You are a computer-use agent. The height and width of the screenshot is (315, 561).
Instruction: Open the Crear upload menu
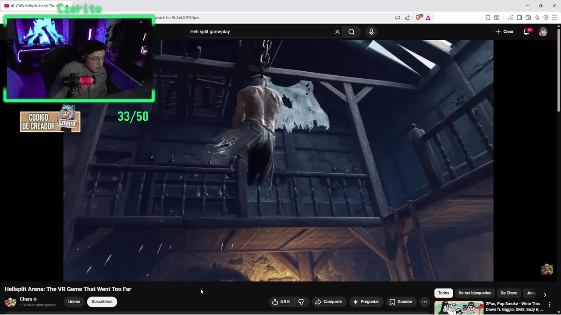point(504,31)
